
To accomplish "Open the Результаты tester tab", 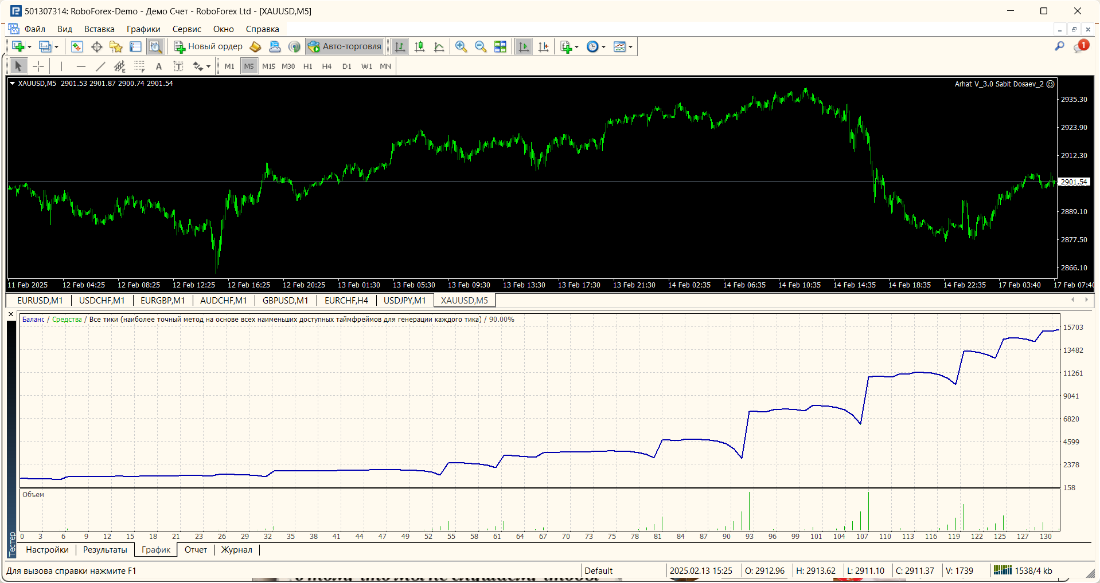I will coord(105,550).
